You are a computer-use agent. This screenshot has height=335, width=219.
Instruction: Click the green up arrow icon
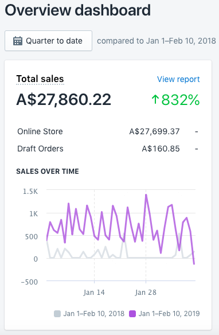tap(155, 100)
